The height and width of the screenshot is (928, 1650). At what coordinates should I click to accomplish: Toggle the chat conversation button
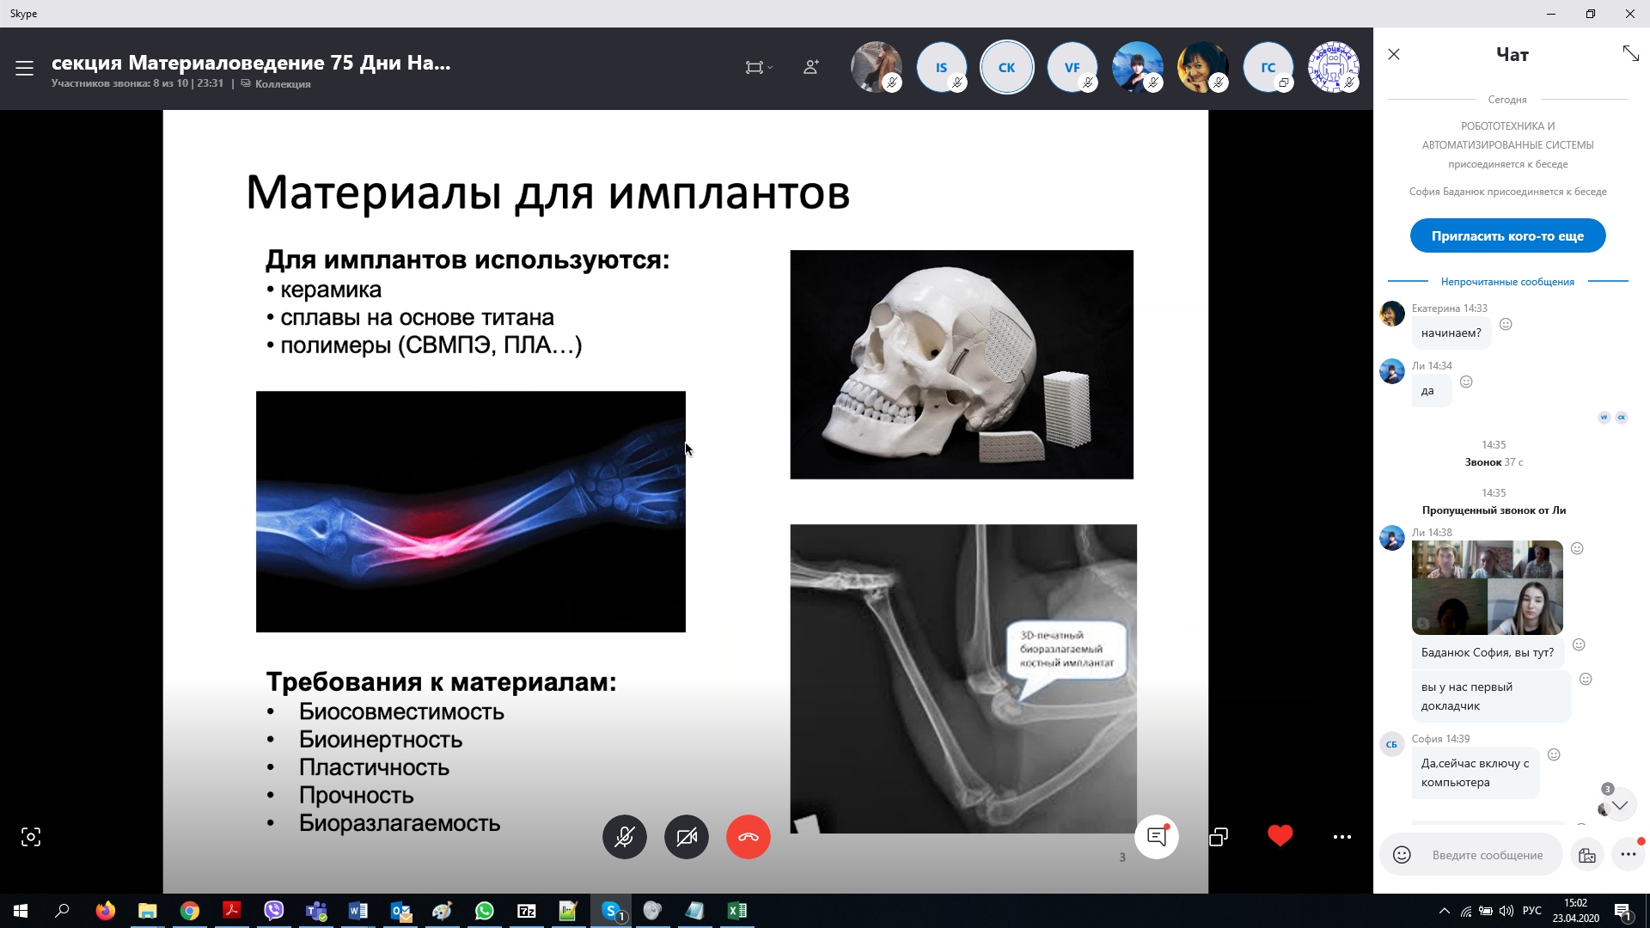1157,837
